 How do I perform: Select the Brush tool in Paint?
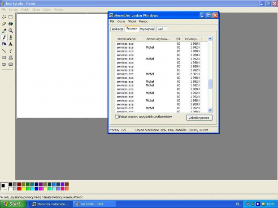[11, 37]
